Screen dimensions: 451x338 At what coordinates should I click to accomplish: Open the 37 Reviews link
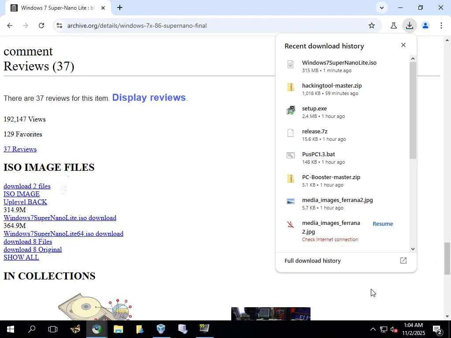click(20, 149)
